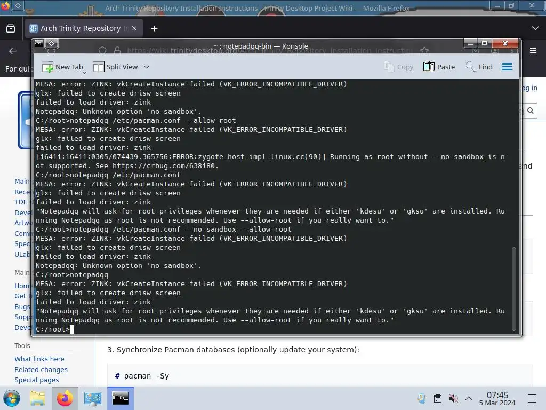The width and height of the screenshot is (546, 410).
Task: Click the terminal prompt C:/root> line
Action: click(54, 329)
